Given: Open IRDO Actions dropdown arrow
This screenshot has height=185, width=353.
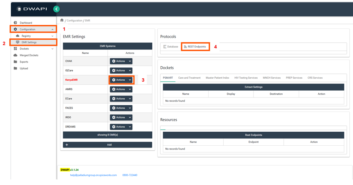Looking at the screenshot, I should pyautogui.click(x=130, y=117).
